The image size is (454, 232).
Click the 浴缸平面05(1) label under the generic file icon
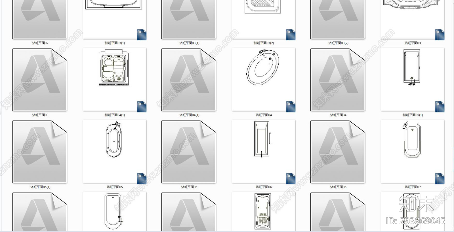pos(40,187)
